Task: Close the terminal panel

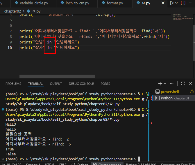Action: 191,83
